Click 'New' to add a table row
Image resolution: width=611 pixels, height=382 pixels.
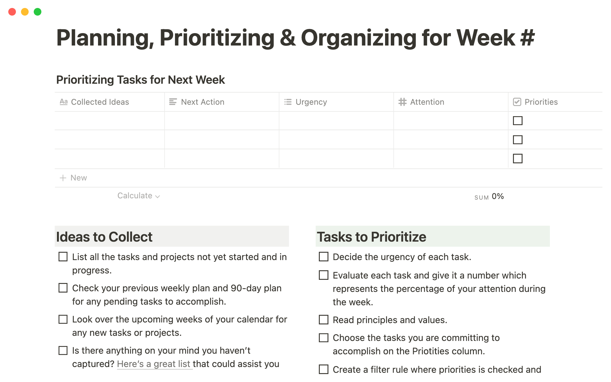coord(79,178)
